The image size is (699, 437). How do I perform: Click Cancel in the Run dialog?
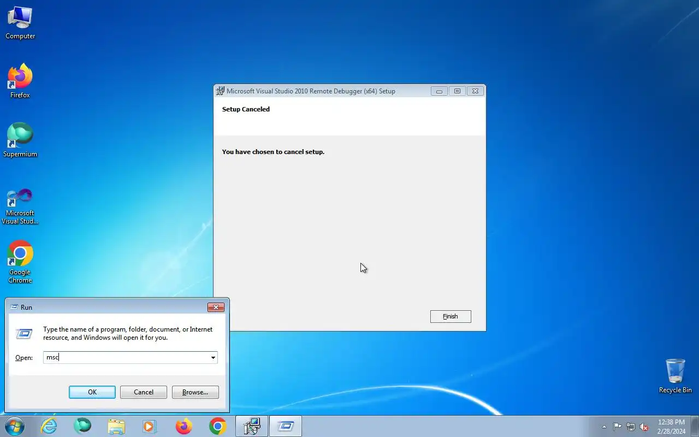coord(144,392)
